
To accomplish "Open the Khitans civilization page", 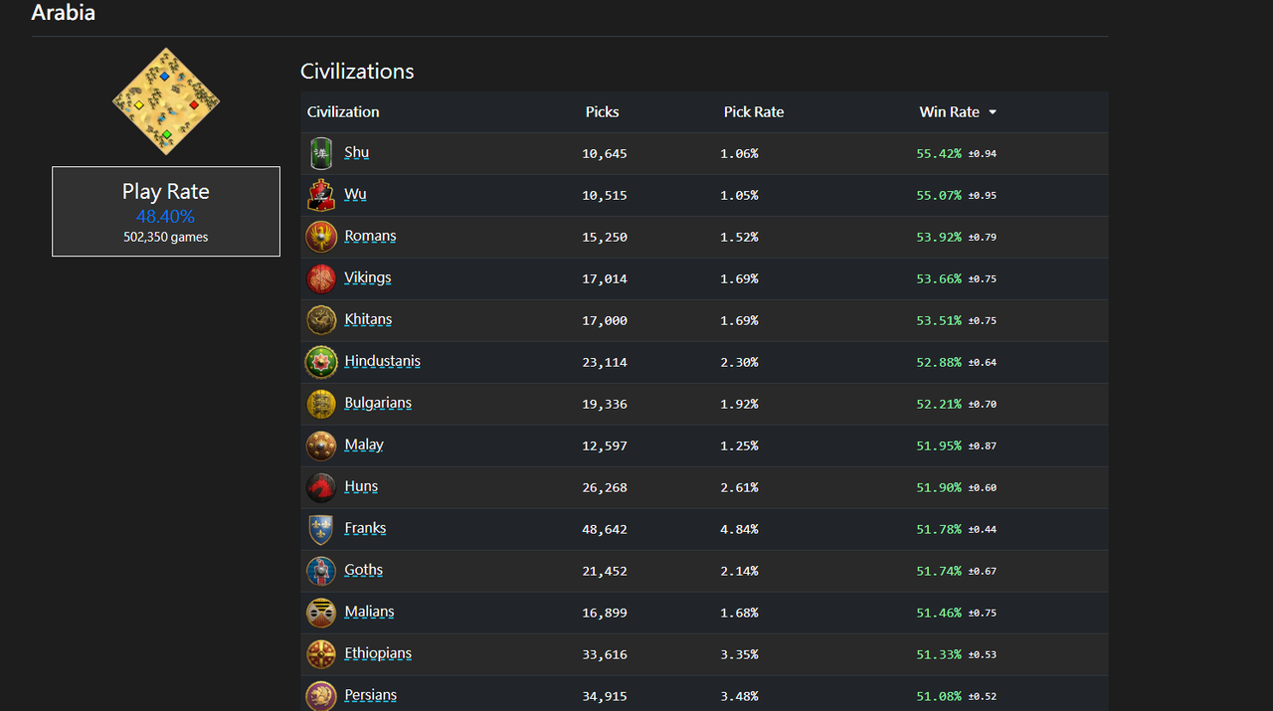I will pos(368,319).
